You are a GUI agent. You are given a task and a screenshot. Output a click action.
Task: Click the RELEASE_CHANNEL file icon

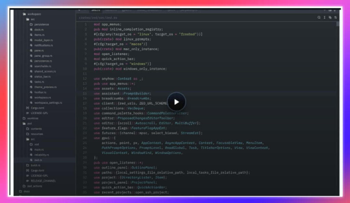point(27,180)
